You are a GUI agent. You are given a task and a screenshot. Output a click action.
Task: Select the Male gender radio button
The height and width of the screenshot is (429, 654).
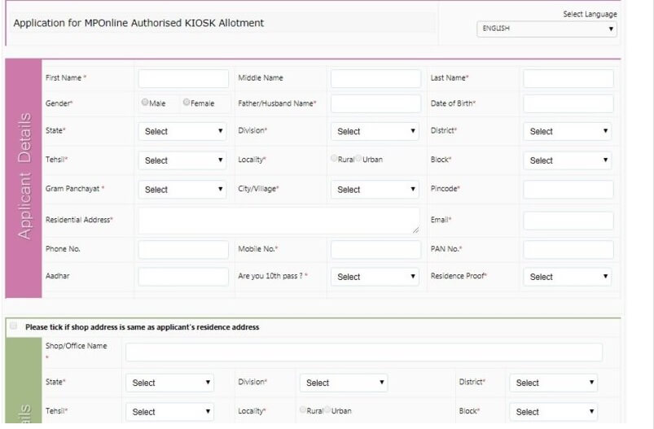(x=145, y=102)
